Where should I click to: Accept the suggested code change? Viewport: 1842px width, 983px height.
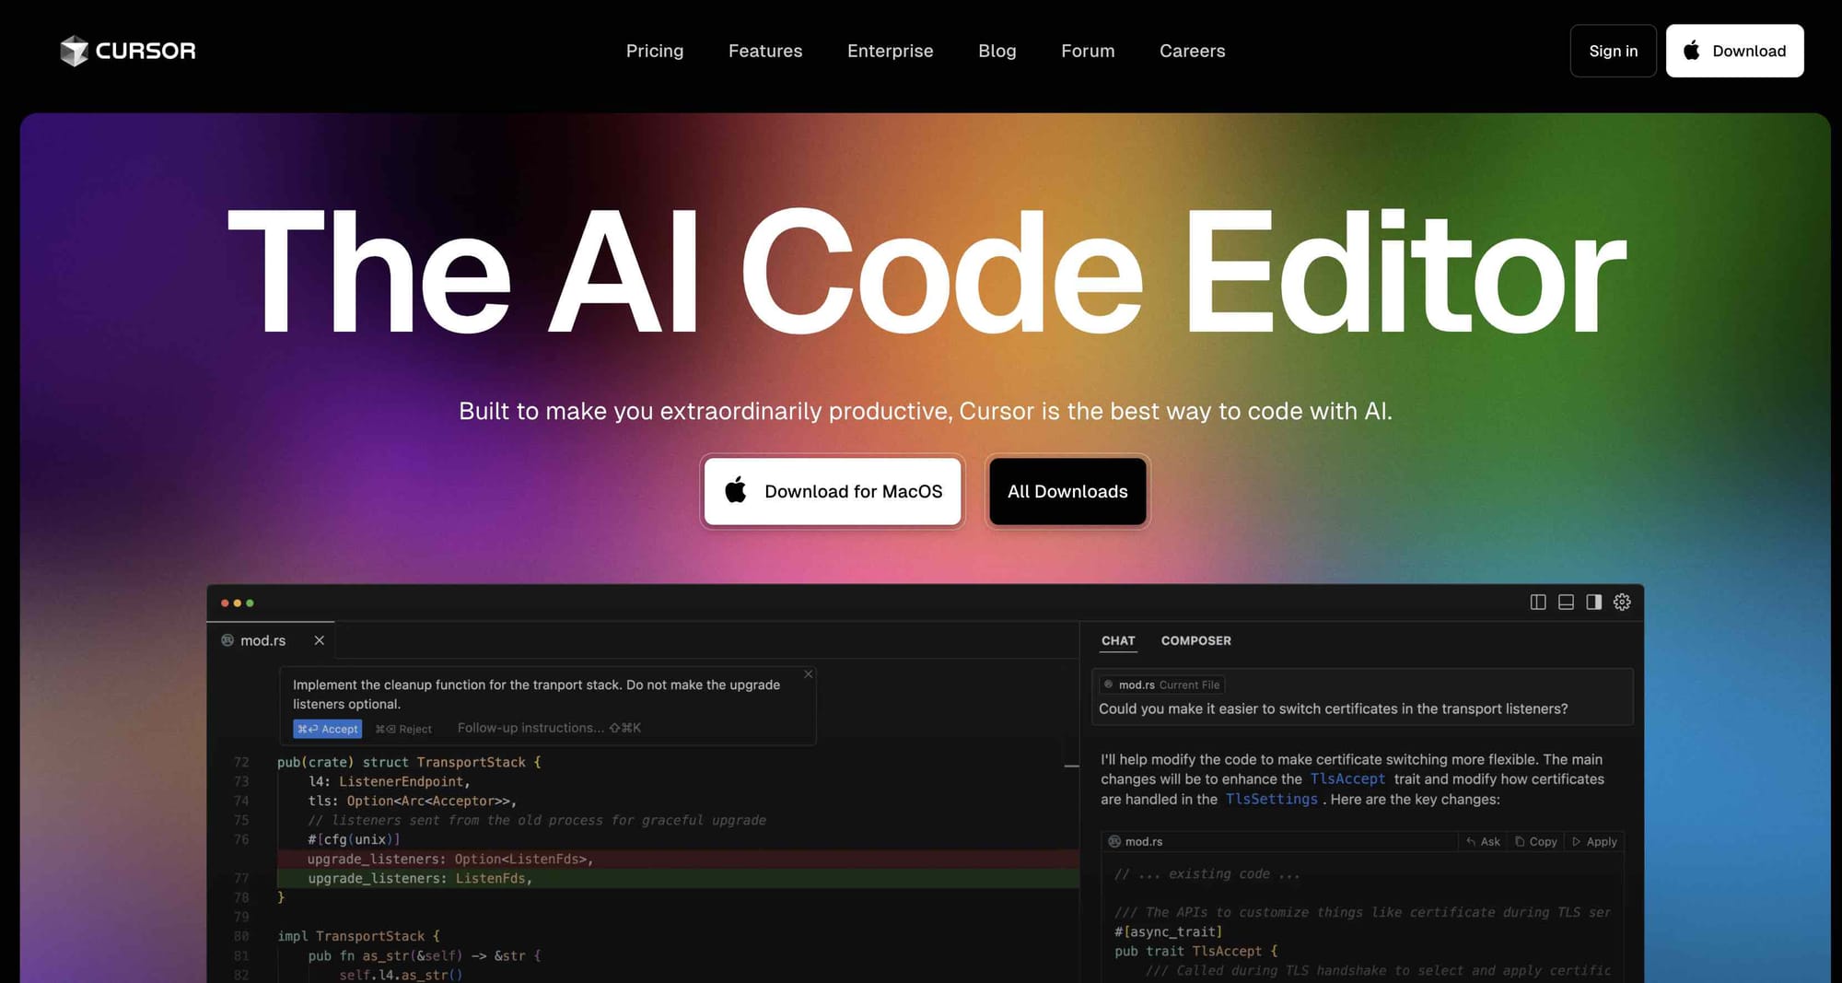tap(328, 729)
